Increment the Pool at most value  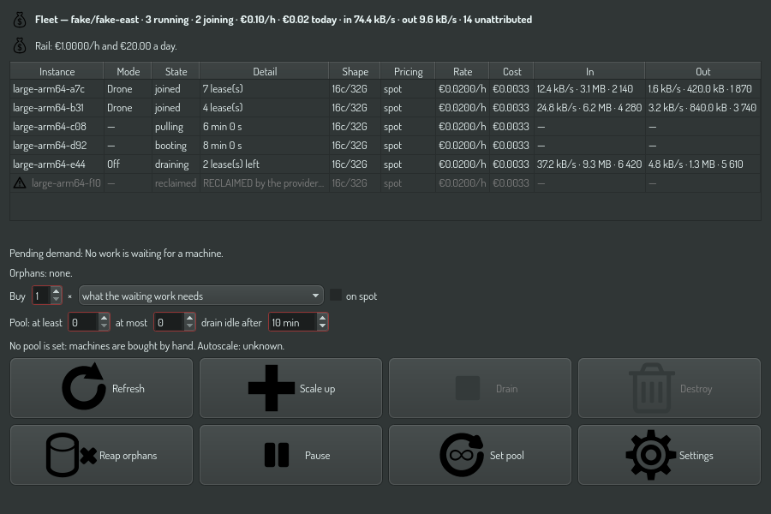(190, 318)
